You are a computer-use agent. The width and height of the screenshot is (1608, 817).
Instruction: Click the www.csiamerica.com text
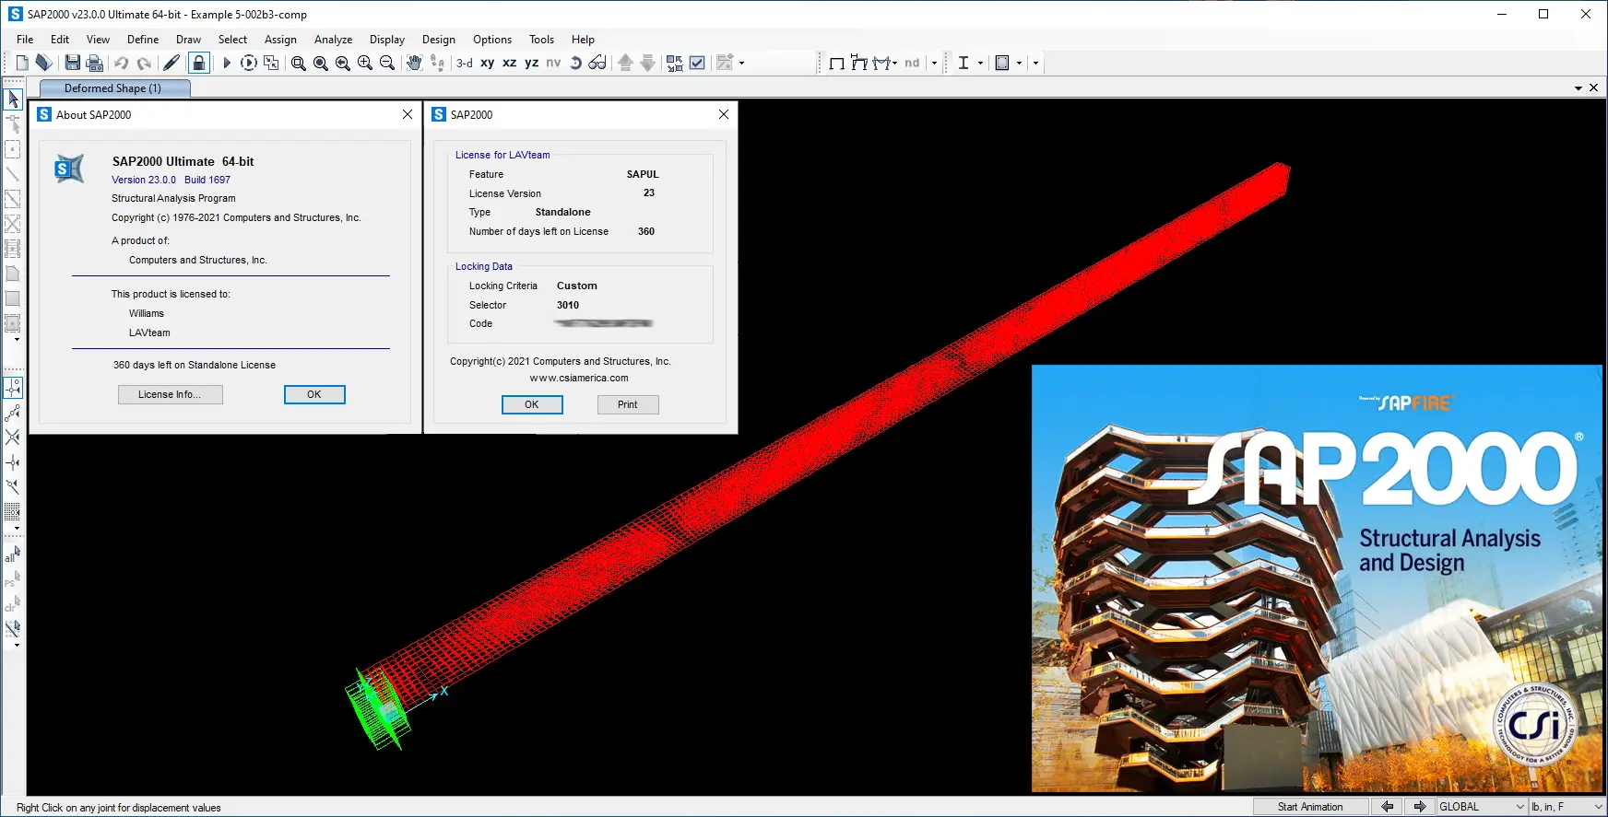(x=579, y=378)
